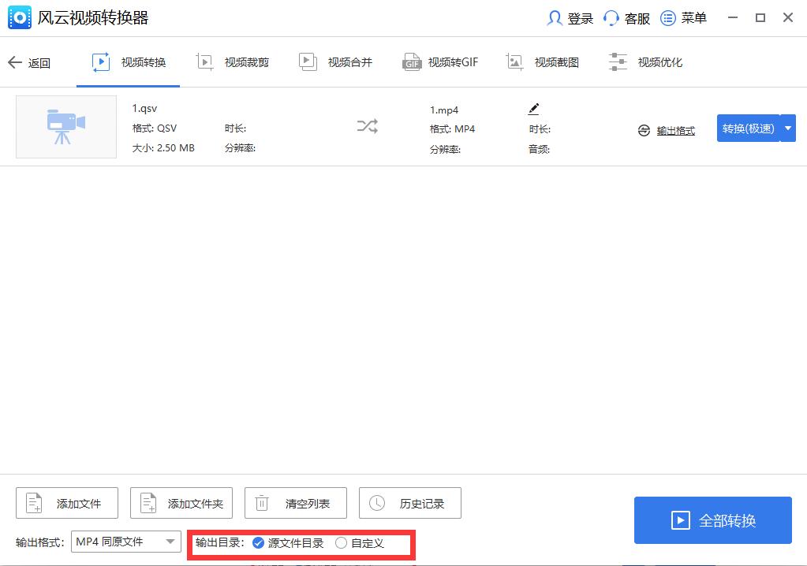Switch output location away from source folder

[x=341, y=543]
